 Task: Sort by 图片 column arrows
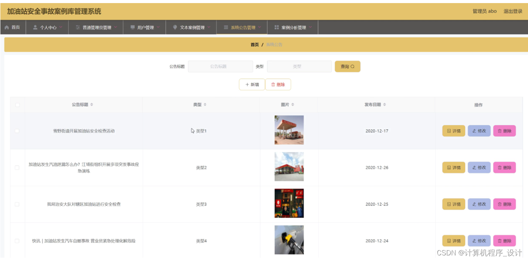[x=293, y=105]
